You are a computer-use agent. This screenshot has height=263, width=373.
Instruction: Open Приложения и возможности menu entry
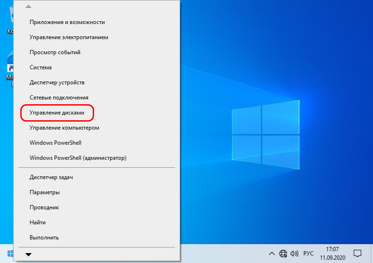pos(96,22)
